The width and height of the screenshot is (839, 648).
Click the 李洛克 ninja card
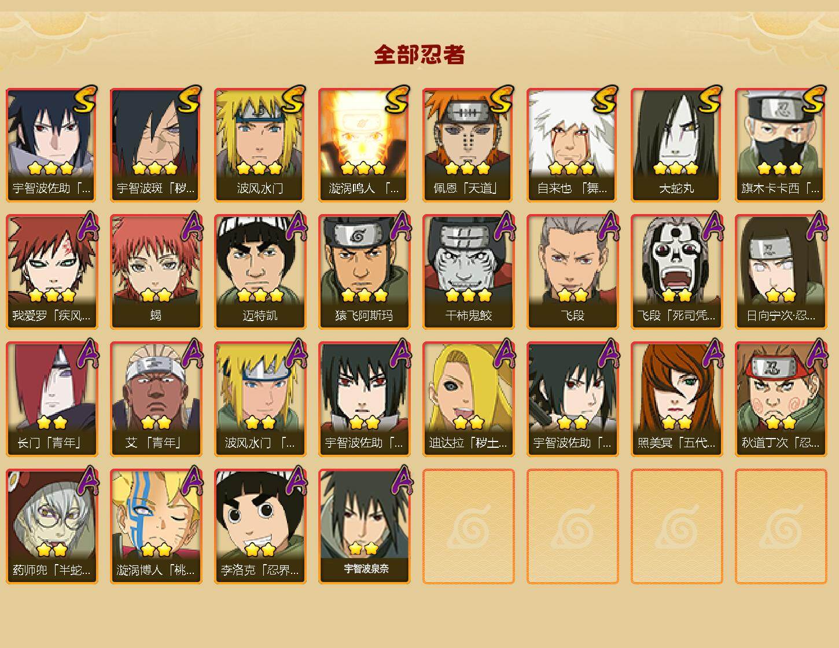[260, 526]
